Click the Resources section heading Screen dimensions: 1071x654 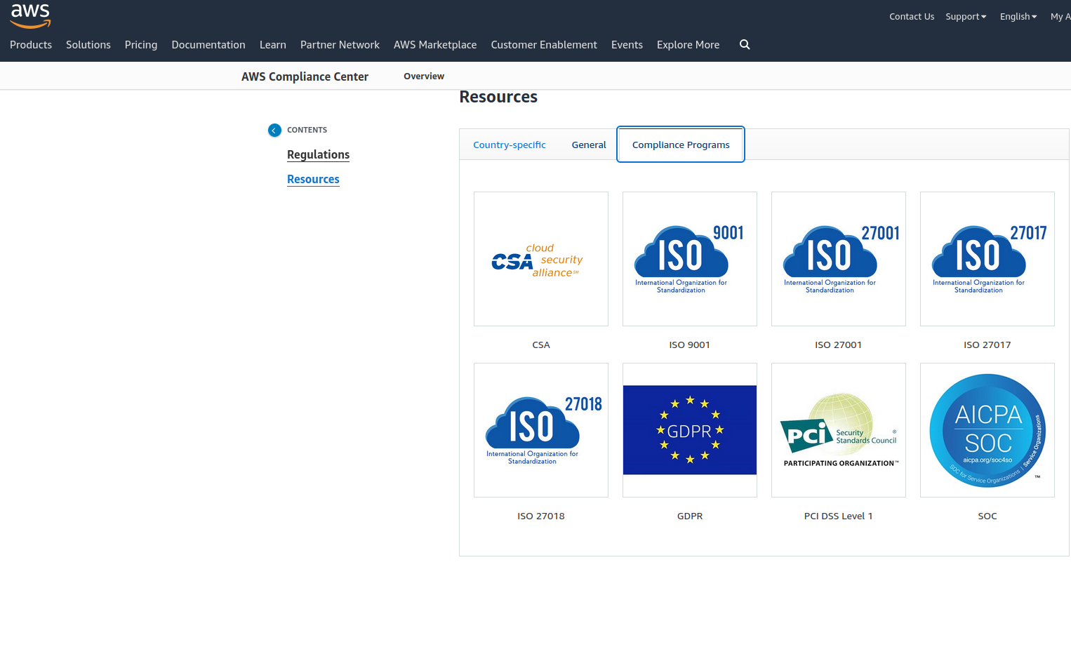pyautogui.click(x=498, y=97)
